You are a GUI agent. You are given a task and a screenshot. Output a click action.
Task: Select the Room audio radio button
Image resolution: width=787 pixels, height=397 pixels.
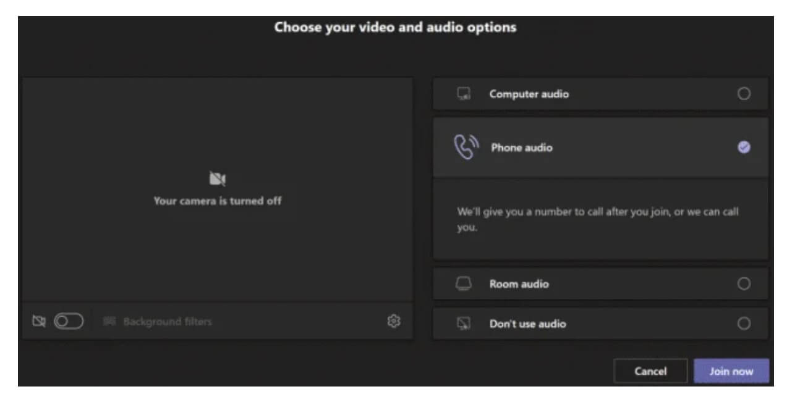744,284
